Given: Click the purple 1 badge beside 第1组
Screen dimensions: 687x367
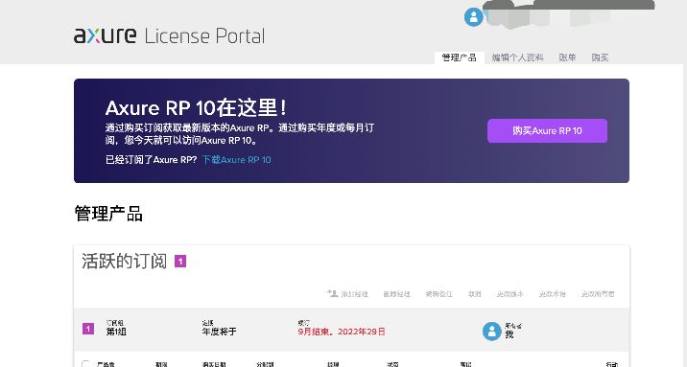Looking at the screenshot, I should (x=88, y=329).
